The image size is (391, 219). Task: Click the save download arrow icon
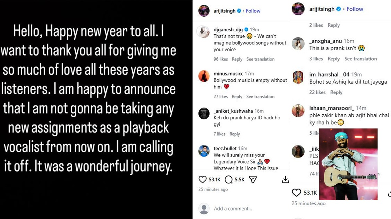click(286, 179)
